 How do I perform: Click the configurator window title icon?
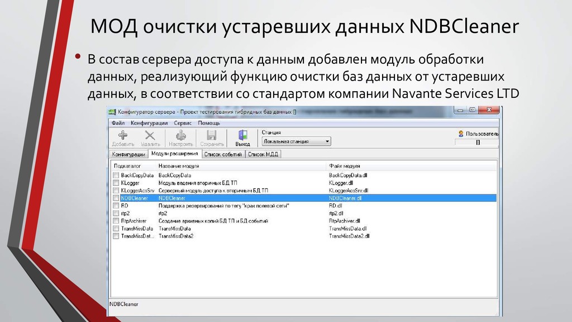(112, 112)
